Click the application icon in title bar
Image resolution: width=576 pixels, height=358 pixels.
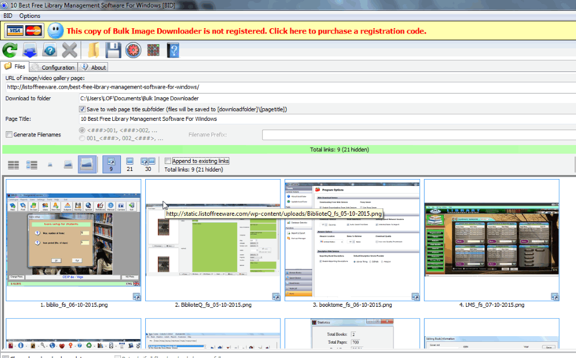(x=3, y=5)
